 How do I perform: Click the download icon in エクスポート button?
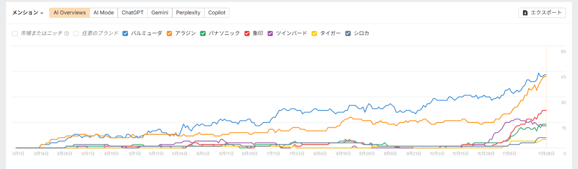[x=525, y=13]
